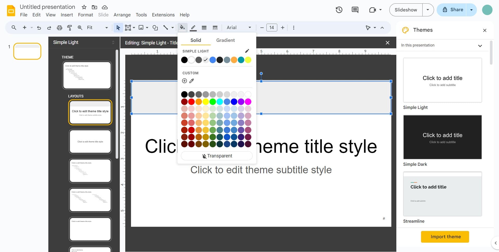The height and width of the screenshot is (252, 499).
Task: Click the print icon in toolbar
Action: [x=60, y=28]
